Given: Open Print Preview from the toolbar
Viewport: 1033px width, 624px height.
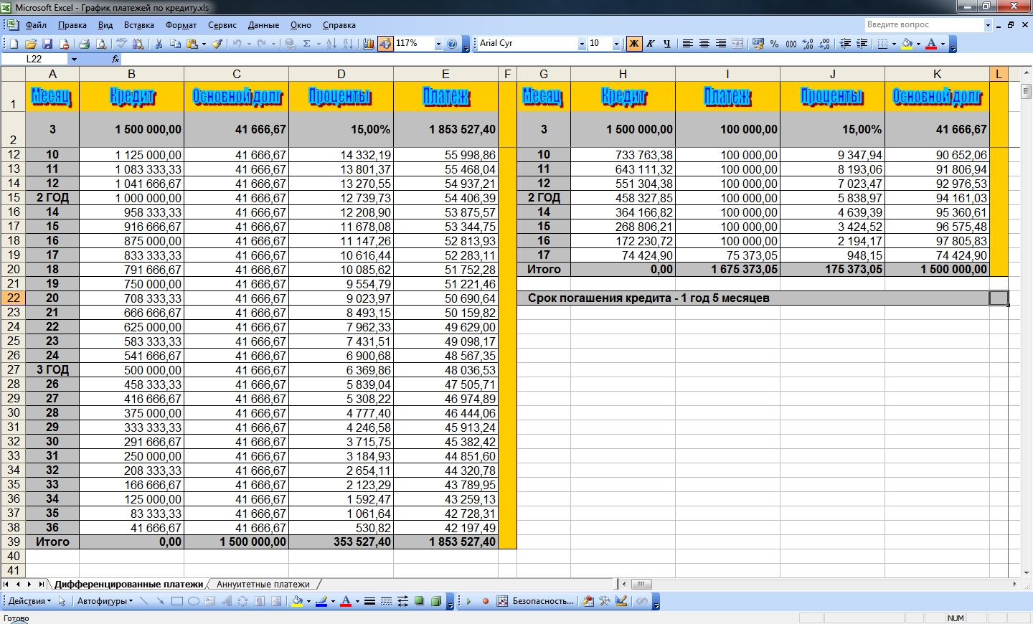Looking at the screenshot, I should [x=101, y=44].
